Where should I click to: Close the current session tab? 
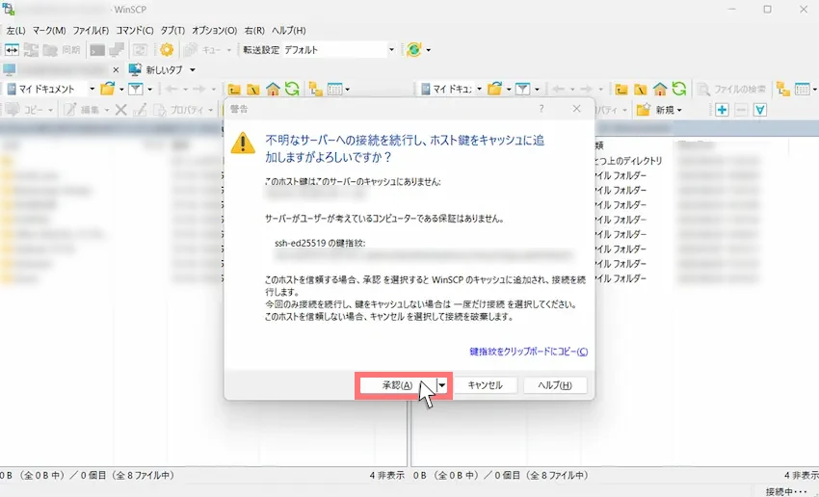click(116, 70)
